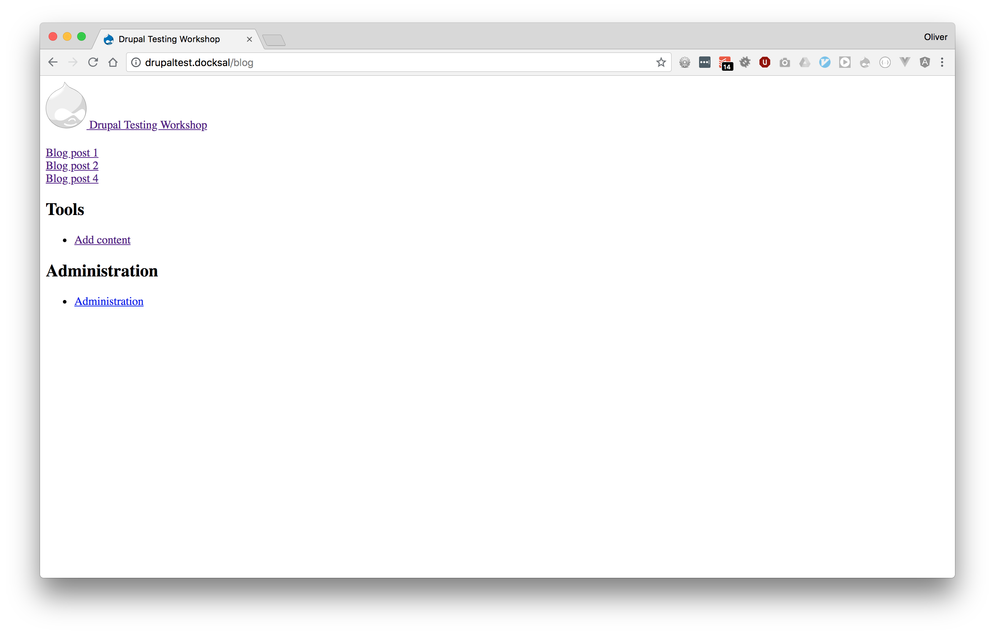Open the Chrome three-dot menu
This screenshot has height=635, width=995.
coord(942,62)
